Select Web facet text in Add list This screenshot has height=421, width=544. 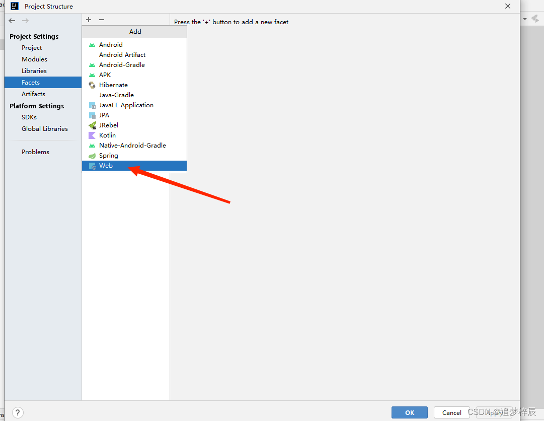(x=106, y=166)
